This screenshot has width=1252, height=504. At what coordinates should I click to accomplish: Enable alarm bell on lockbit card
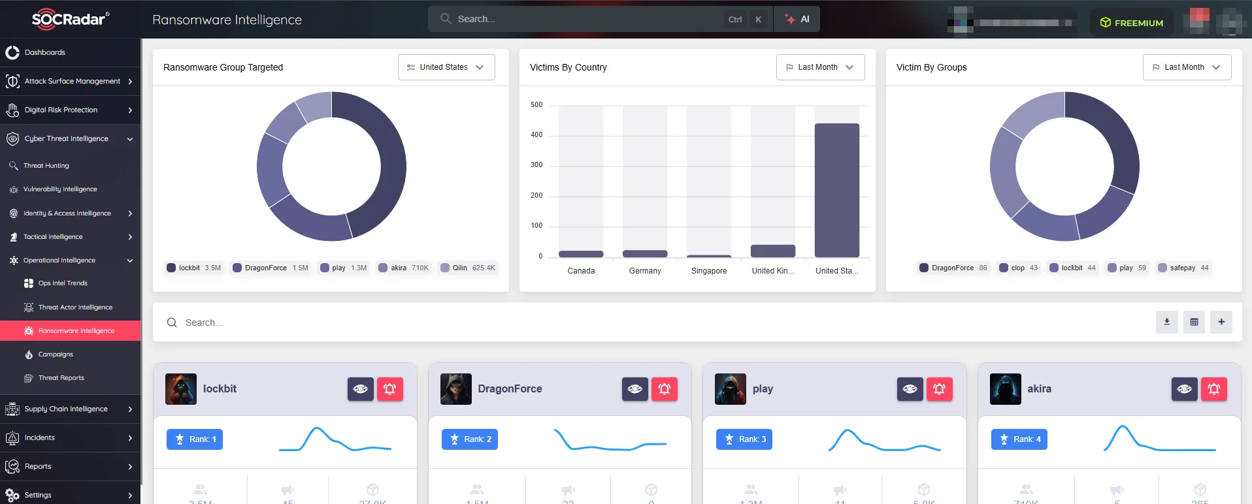tap(390, 389)
